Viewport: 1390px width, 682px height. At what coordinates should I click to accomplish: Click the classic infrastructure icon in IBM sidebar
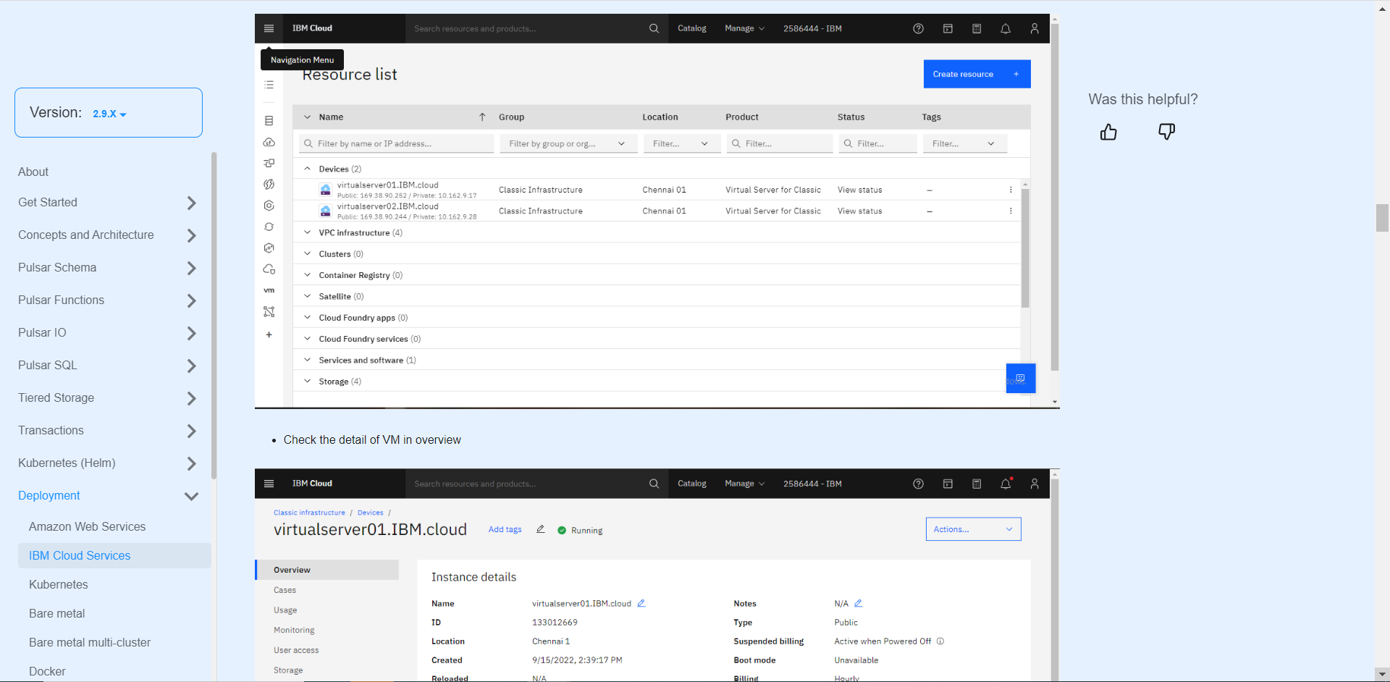point(269,120)
